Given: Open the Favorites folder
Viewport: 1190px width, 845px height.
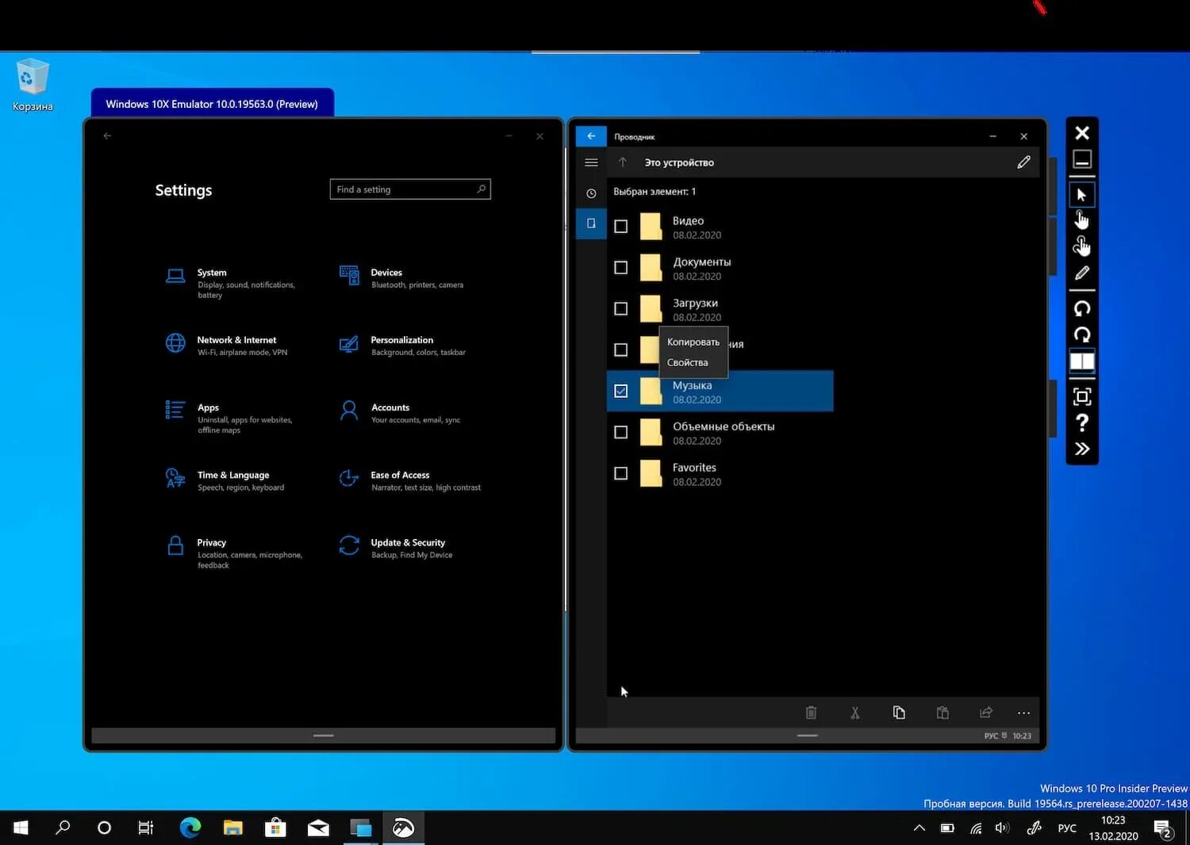Looking at the screenshot, I should [720, 474].
